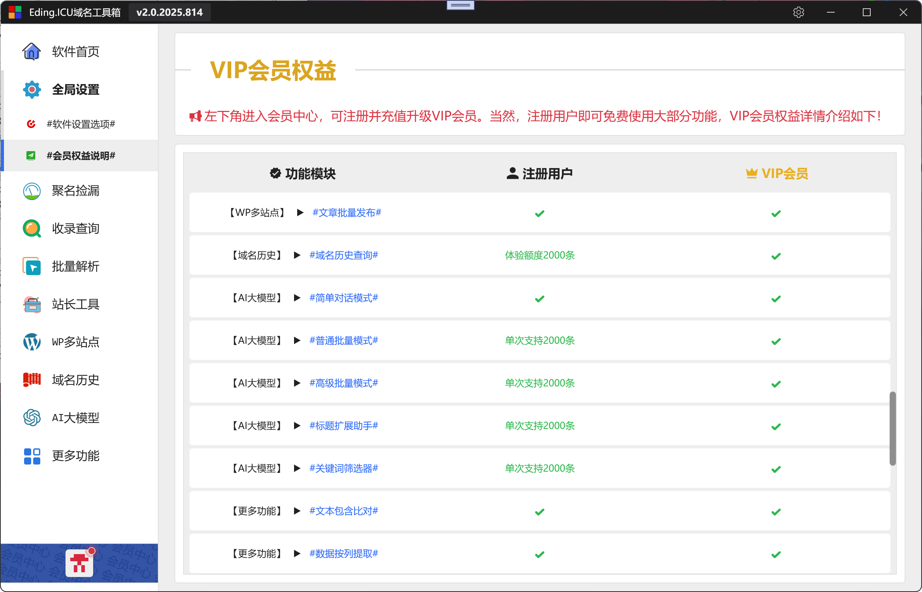Click the 全局设置 gear icon
The width and height of the screenshot is (922, 592).
tap(32, 90)
